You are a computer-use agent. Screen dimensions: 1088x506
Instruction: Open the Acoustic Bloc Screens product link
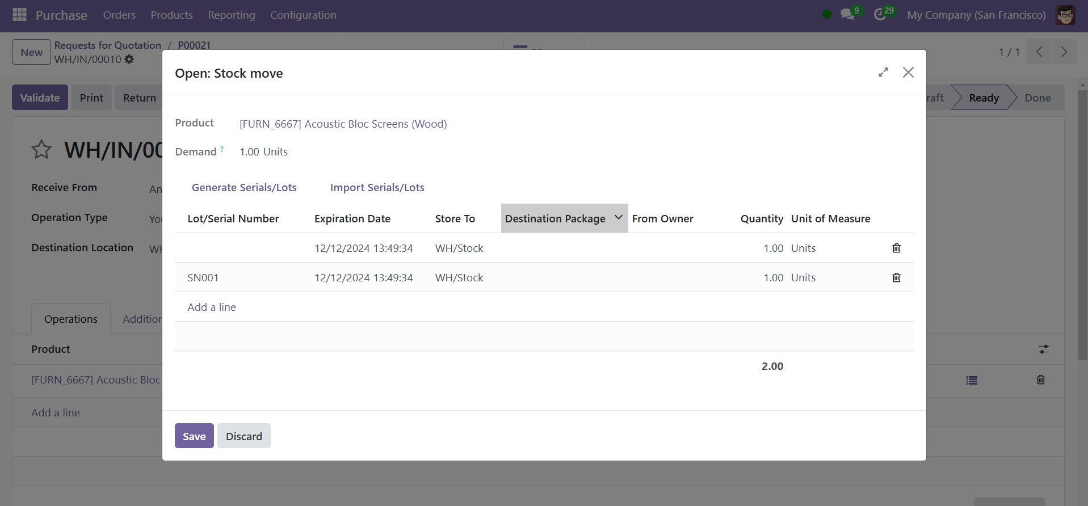[x=343, y=124]
